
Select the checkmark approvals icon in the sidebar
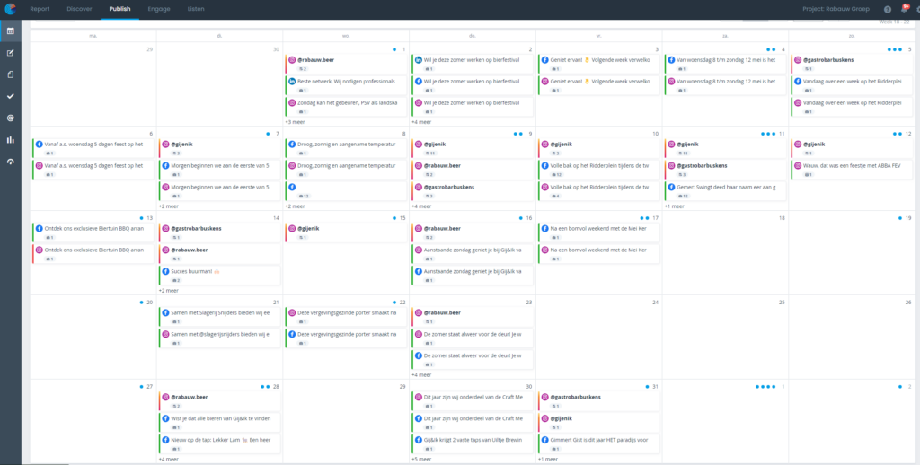tap(11, 96)
